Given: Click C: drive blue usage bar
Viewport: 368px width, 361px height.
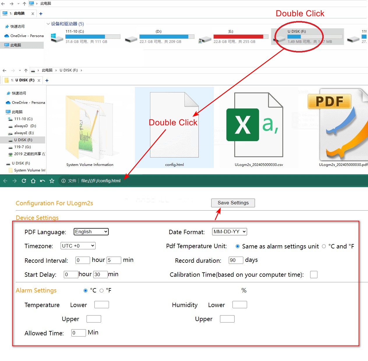Looking at the screenshot, I should point(93,36).
